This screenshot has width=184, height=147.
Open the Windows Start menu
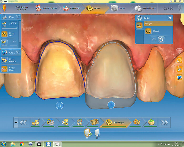tap(4, 144)
